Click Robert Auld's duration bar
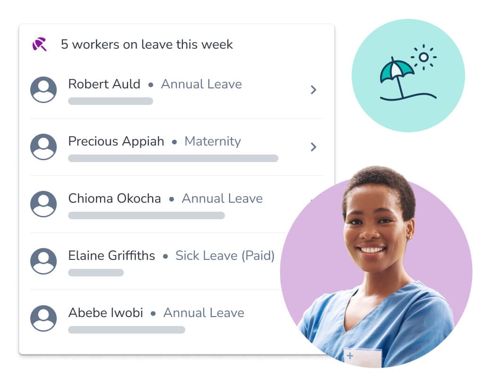Screen dimensions: 484x378 coord(110,101)
